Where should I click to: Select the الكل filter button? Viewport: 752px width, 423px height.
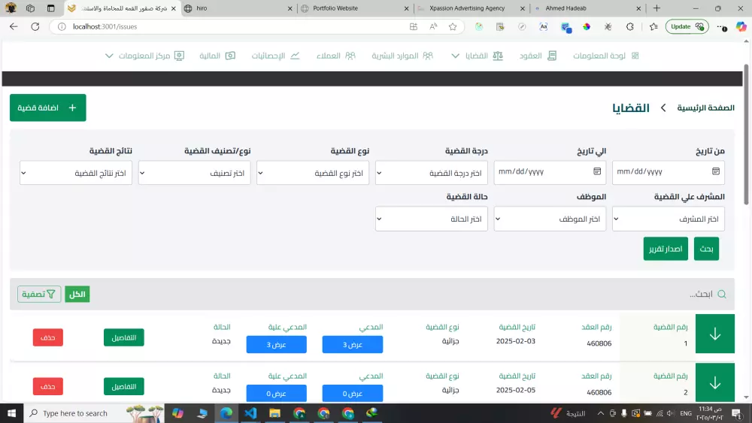77,294
